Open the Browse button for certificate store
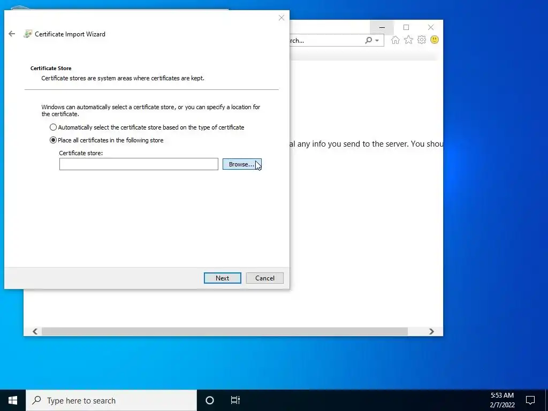Image resolution: width=548 pixels, height=411 pixels. 242,164
